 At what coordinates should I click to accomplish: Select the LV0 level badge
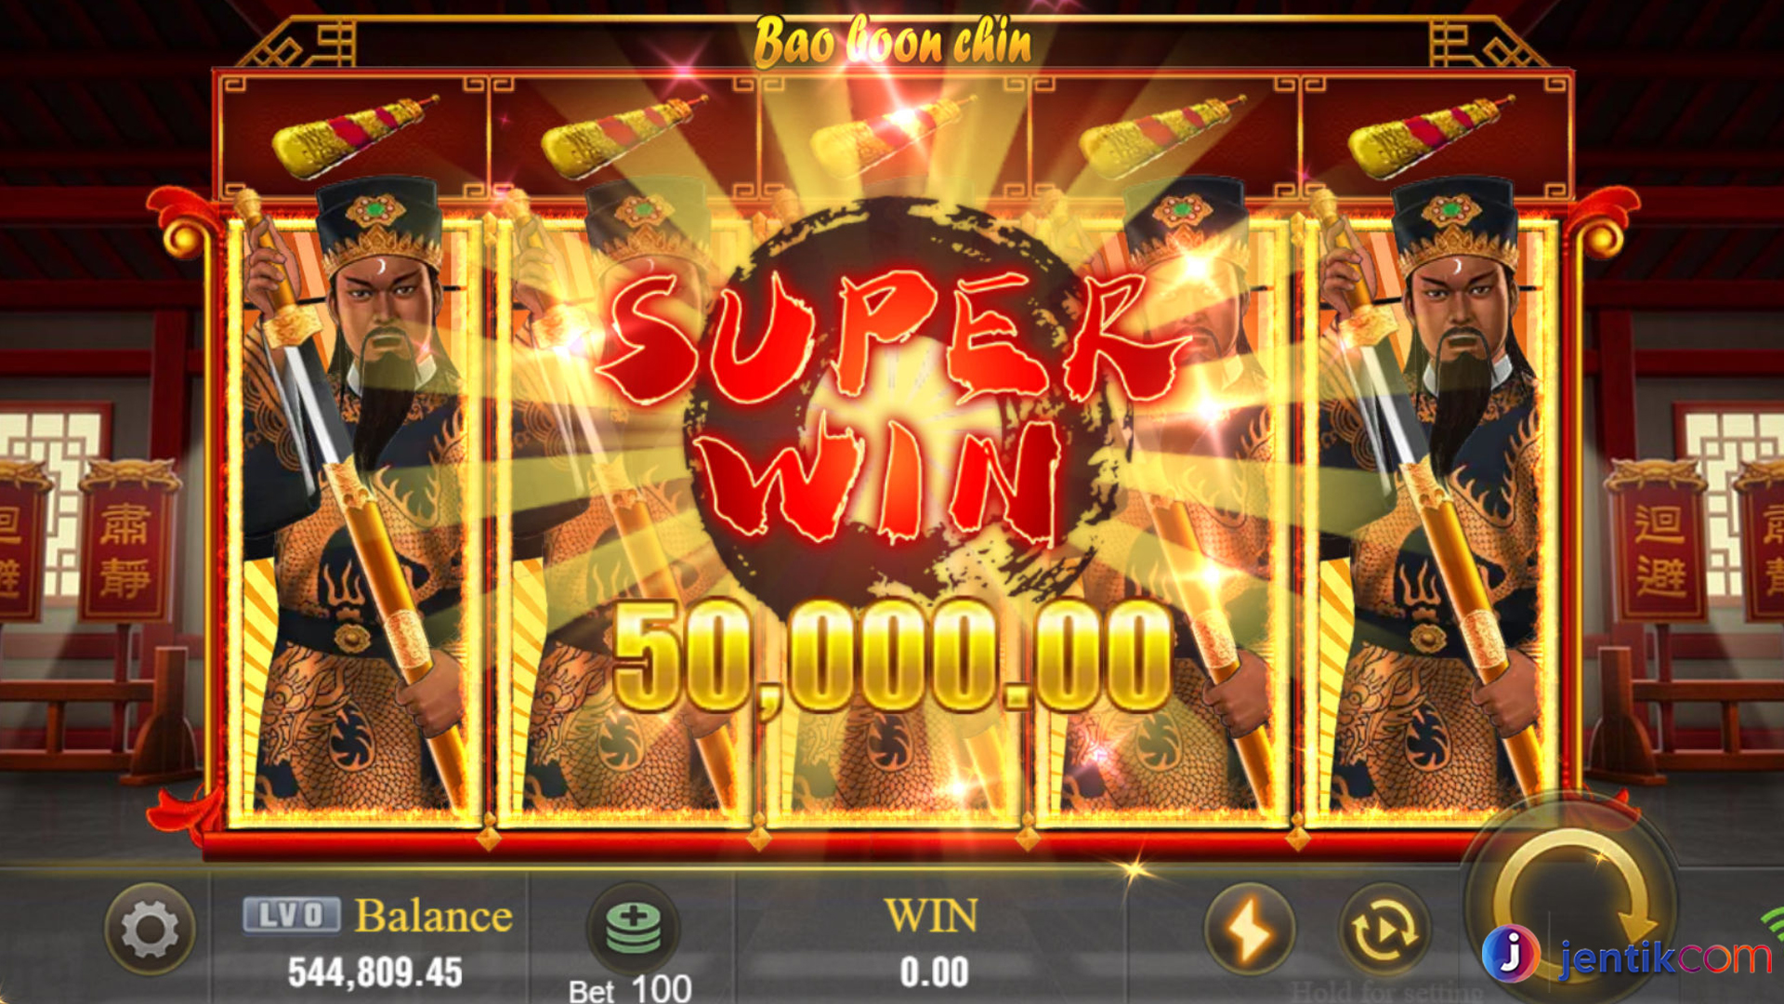click(x=292, y=915)
